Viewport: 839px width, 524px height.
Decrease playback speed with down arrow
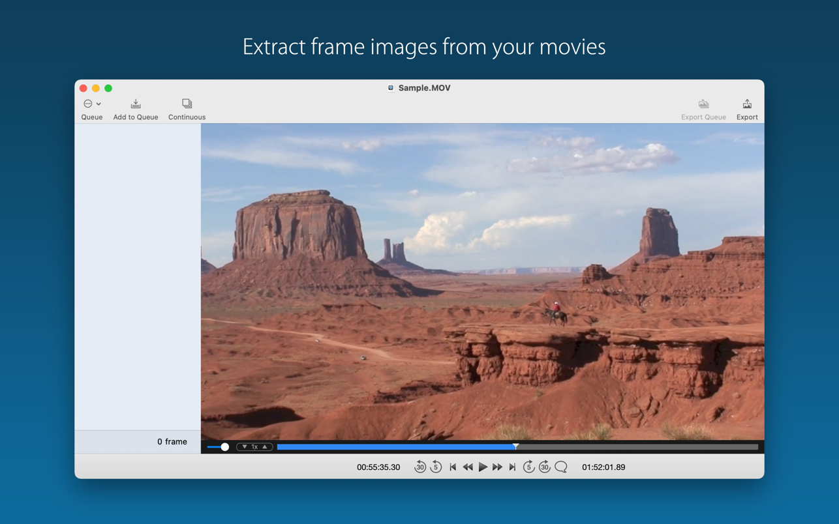coord(245,447)
